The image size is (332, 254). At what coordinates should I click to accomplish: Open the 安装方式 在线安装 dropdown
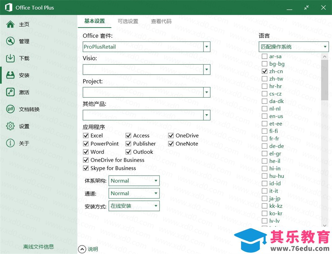134,206
